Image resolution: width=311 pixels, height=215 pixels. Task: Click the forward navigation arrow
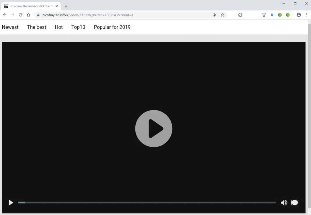click(x=13, y=15)
